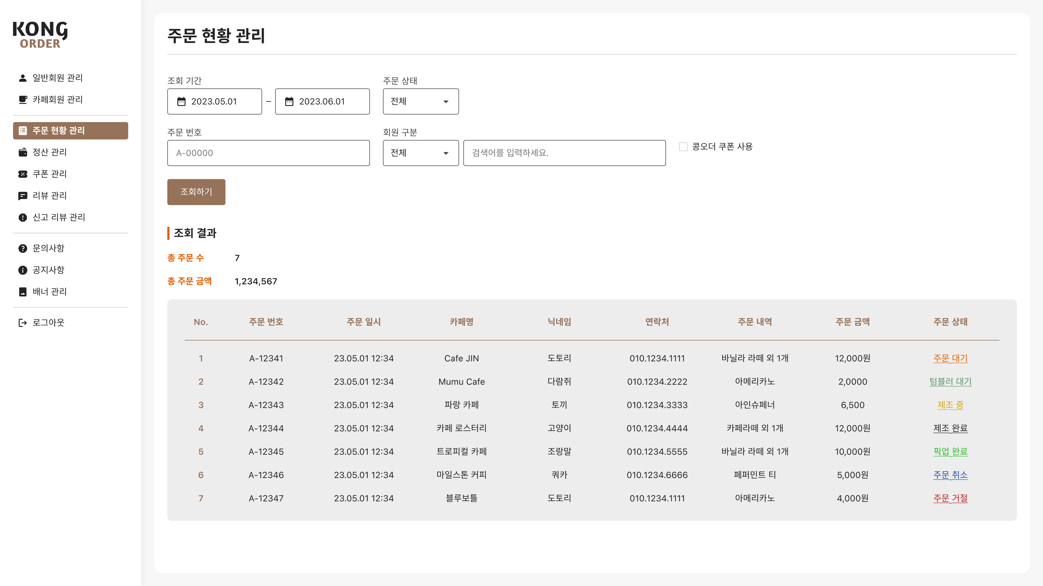Image resolution: width=1043 pixels, height=586 pixels.
Task: Click 픽업 완료 status link for A-12345
Action: point(950,452)
